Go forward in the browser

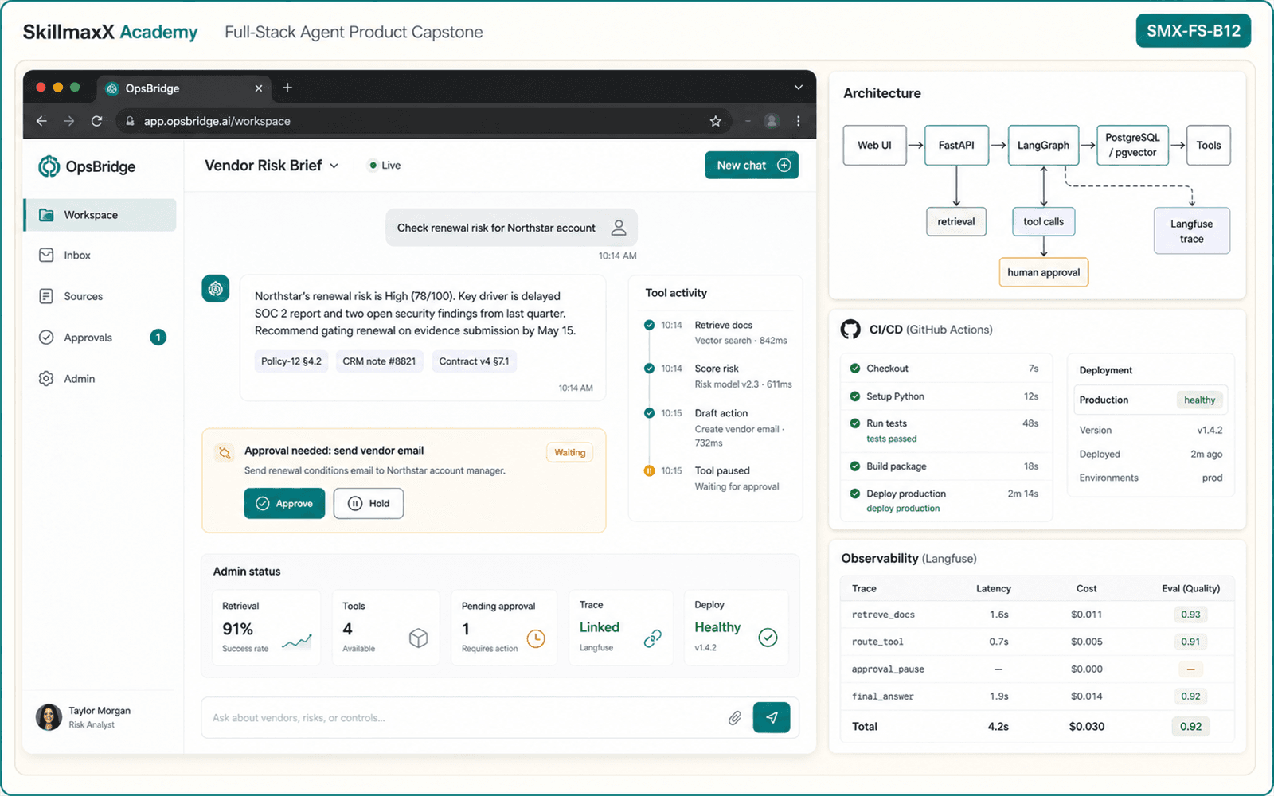(68, 121)
